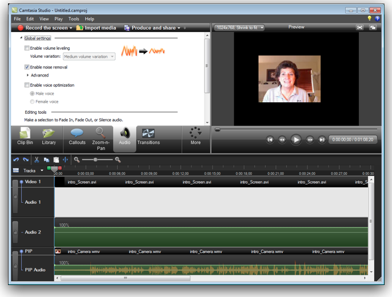Enable volume leveling checkbox
The width and height of the screenshot is (392, 297).
pyautogui.click(x=27, y=49)
